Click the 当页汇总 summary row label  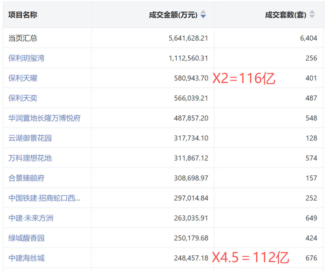pos(23,38)
